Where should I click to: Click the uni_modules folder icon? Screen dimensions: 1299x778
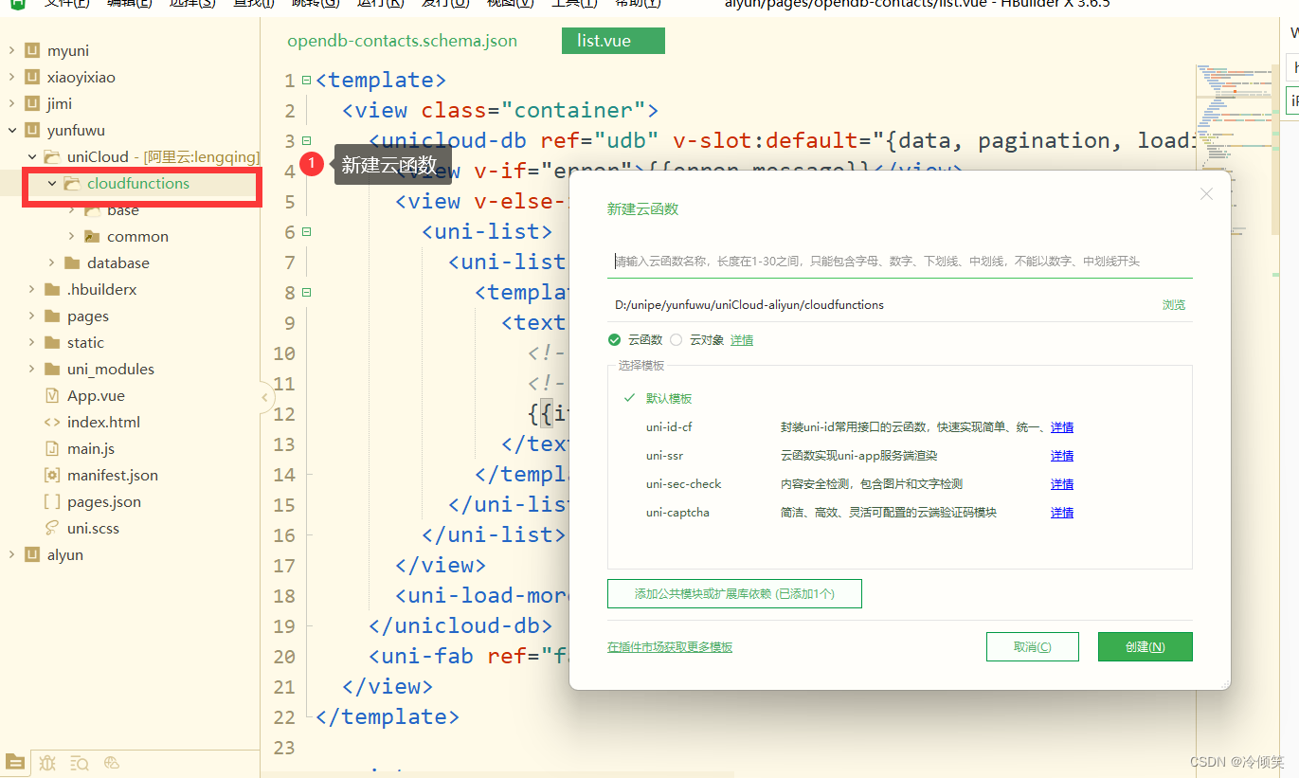52,369
